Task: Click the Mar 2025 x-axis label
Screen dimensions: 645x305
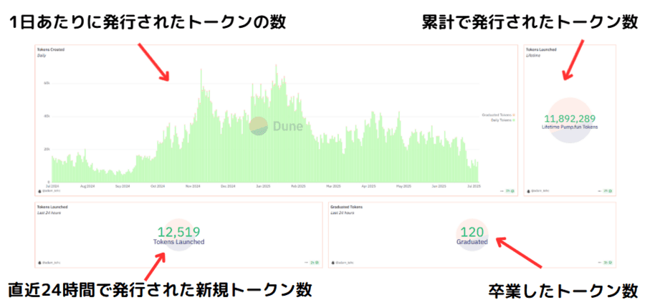Action: point(333,186)
